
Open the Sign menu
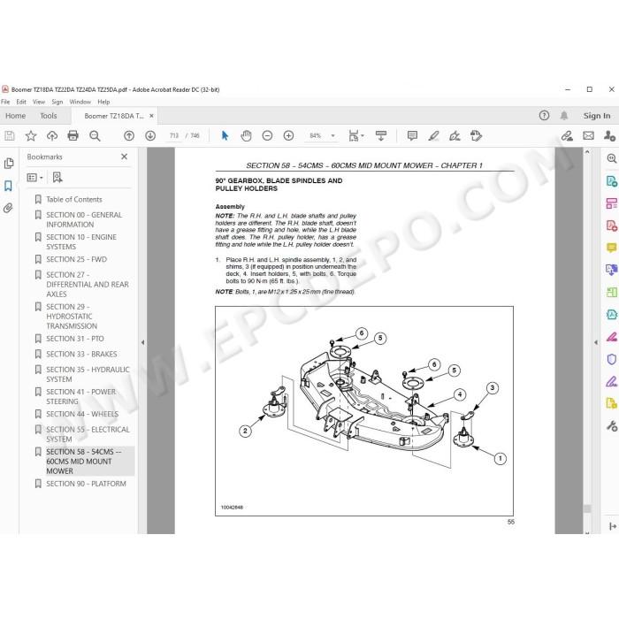(57, 102)
